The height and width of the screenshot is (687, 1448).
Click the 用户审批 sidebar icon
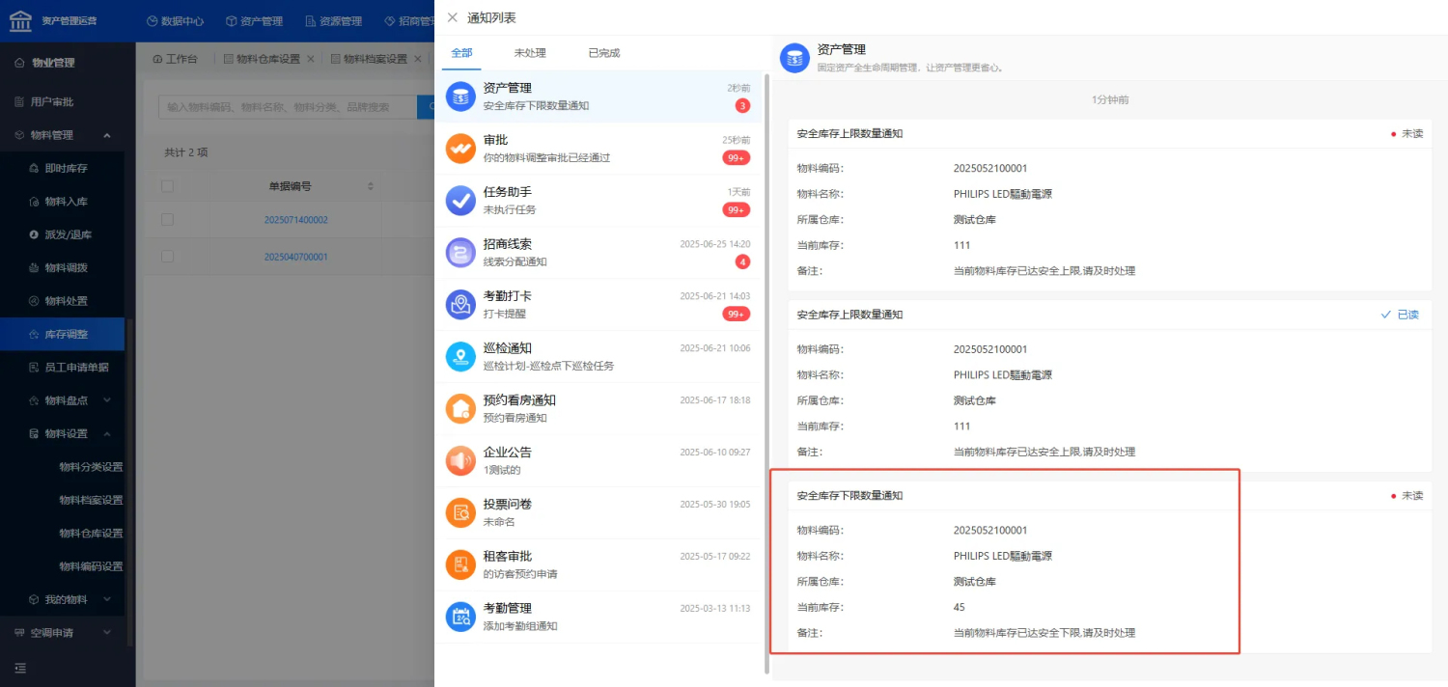19,101
